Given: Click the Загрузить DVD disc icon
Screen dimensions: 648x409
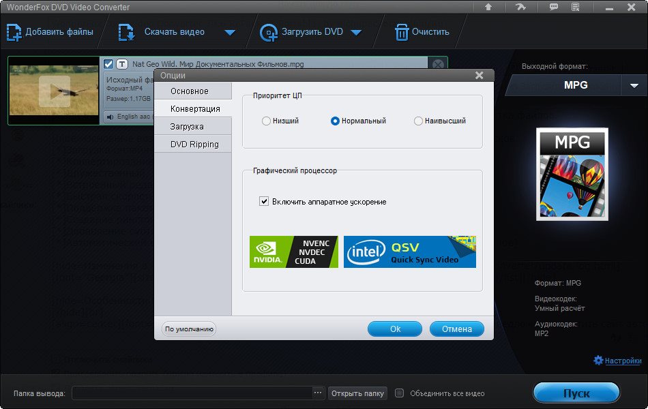Looking at the screenshot, I should click(x=269, y=33).
